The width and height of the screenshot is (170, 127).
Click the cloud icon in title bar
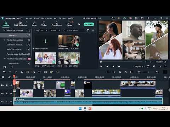113,18
